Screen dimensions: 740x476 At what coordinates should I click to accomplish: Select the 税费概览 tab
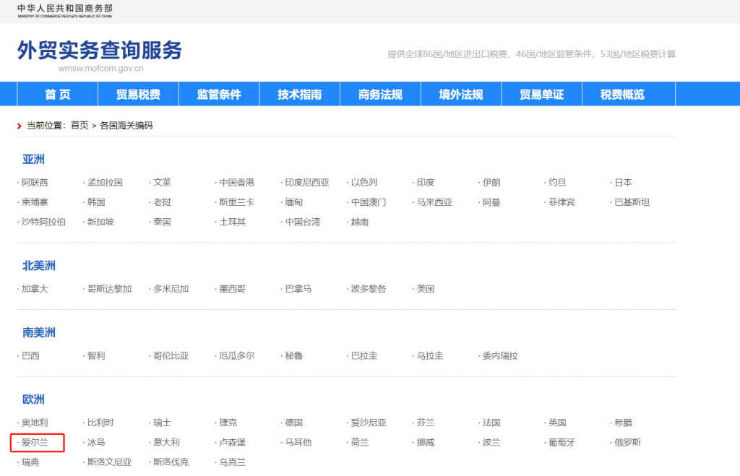pos(622,95)
